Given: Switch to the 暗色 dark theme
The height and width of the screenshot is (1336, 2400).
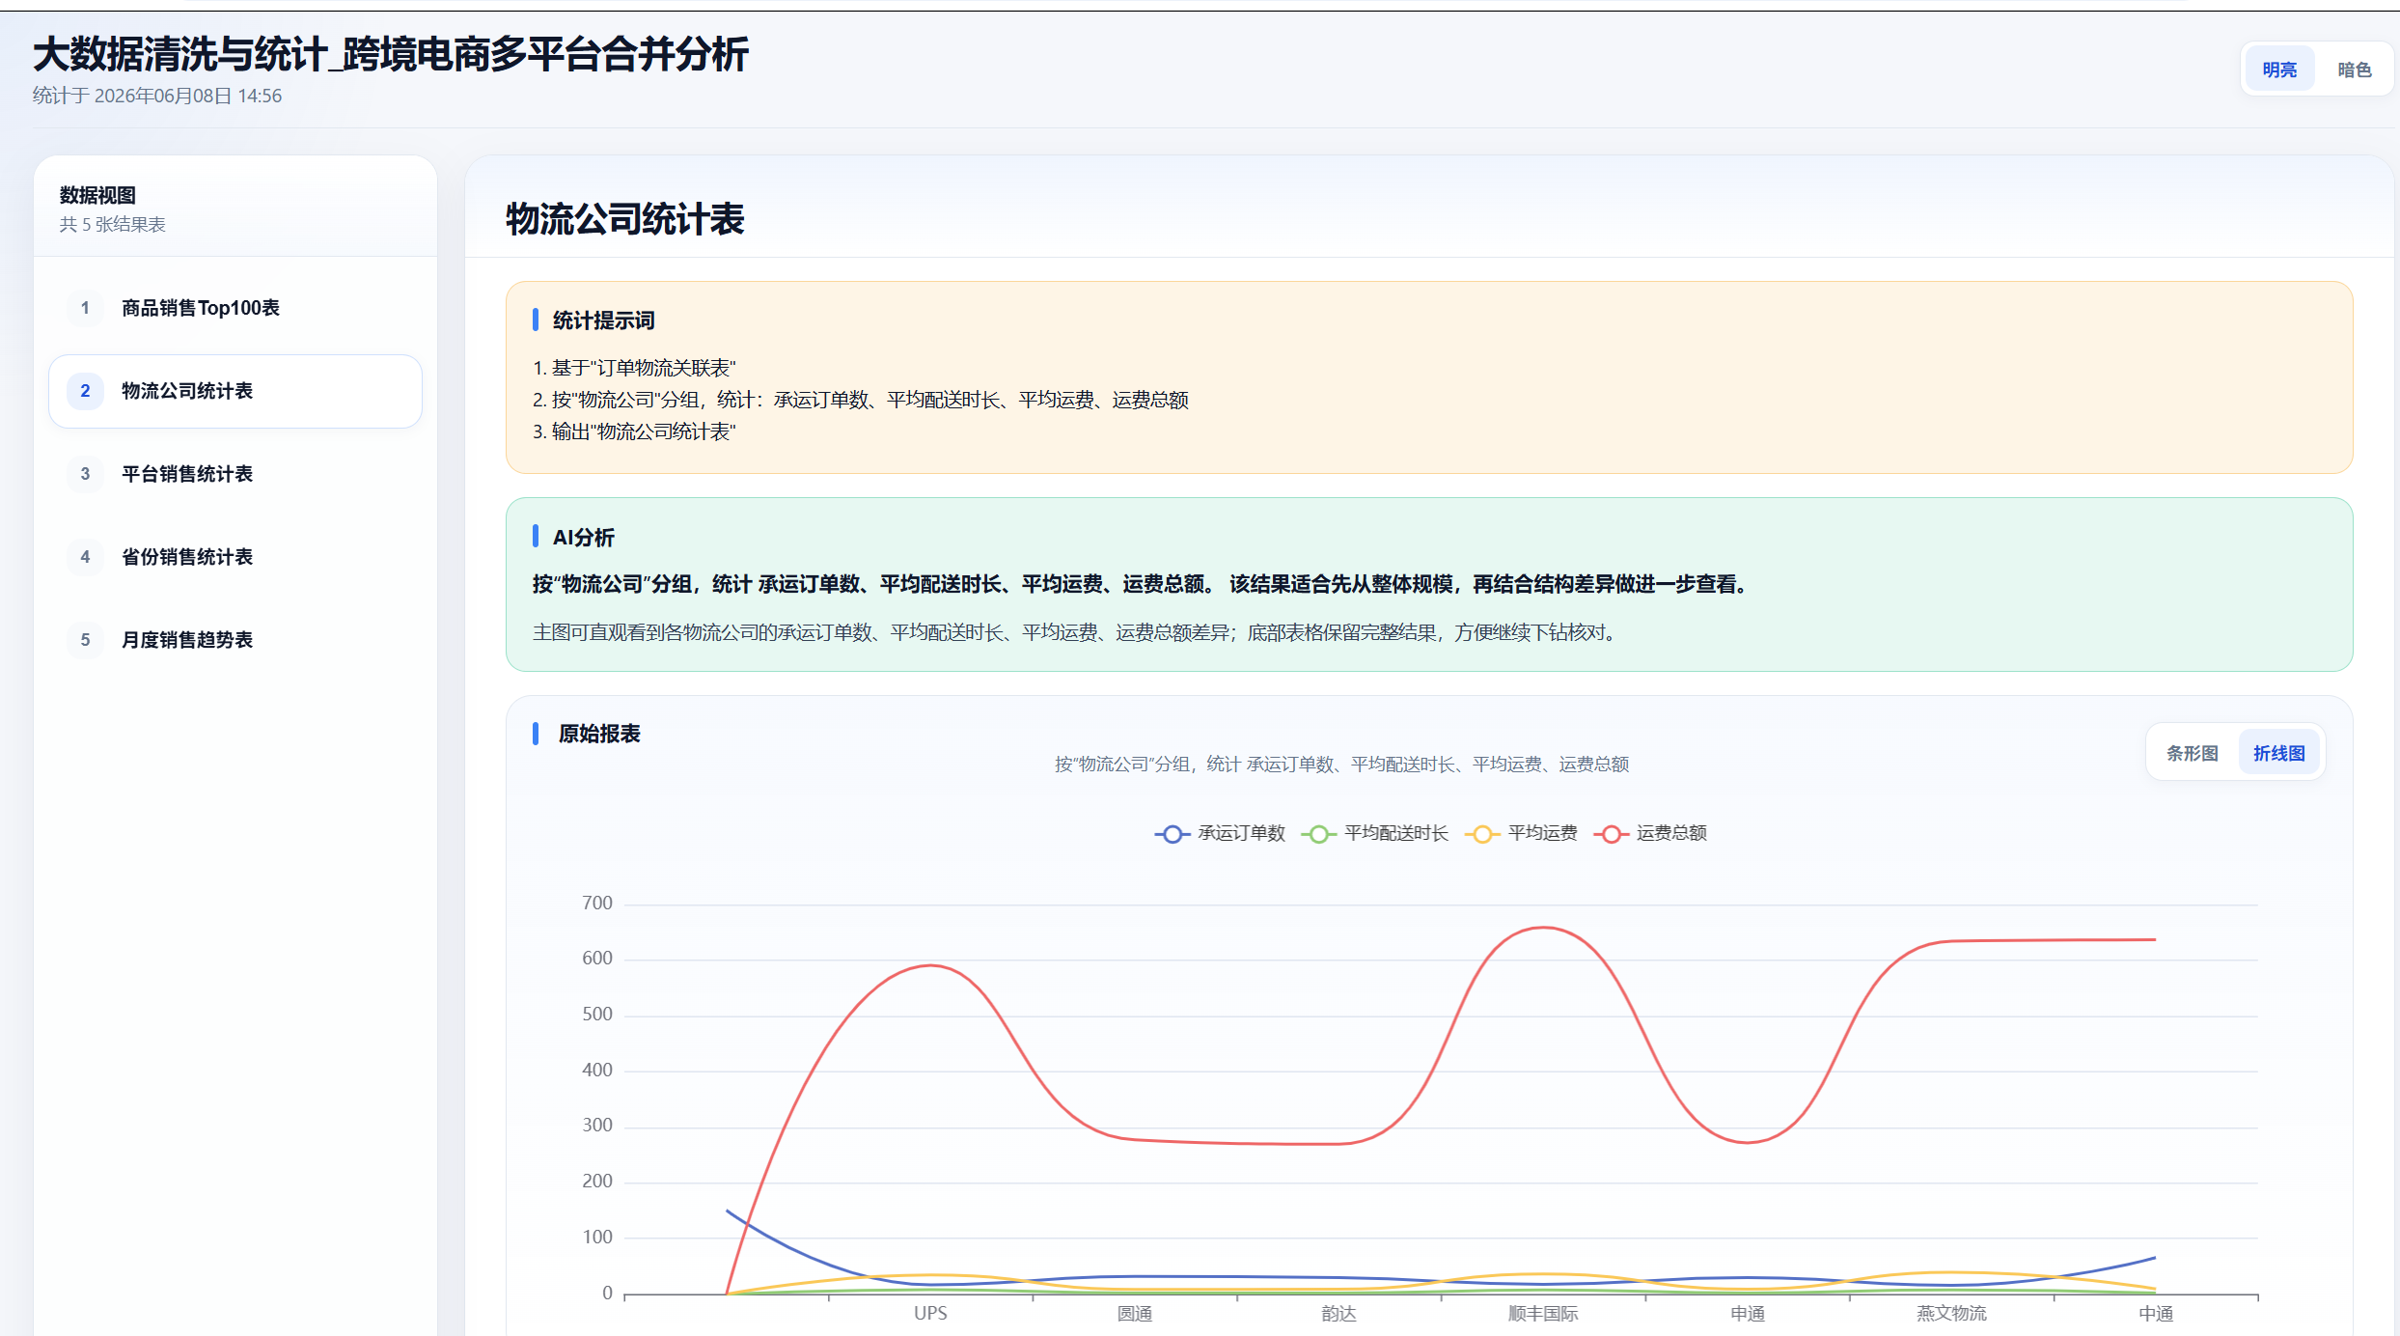Looking at the screenshot, I should pyautogui.click(x=2354, y=70).
